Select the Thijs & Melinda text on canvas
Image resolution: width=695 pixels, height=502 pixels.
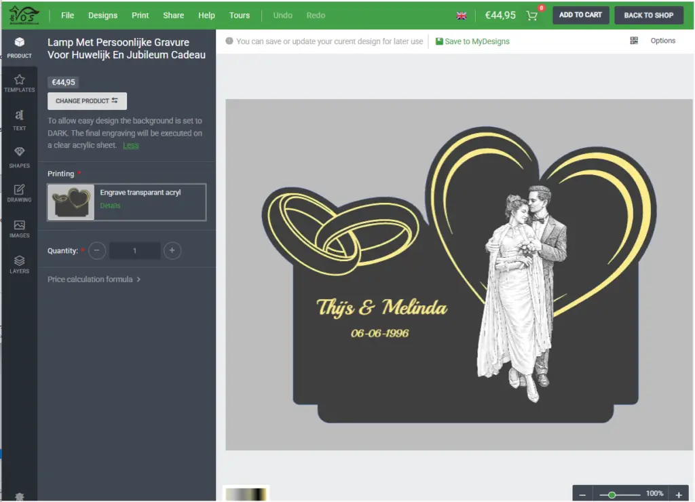point(381,307)
